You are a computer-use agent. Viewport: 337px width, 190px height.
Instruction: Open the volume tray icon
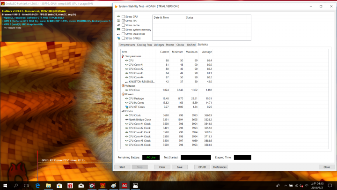301,185
